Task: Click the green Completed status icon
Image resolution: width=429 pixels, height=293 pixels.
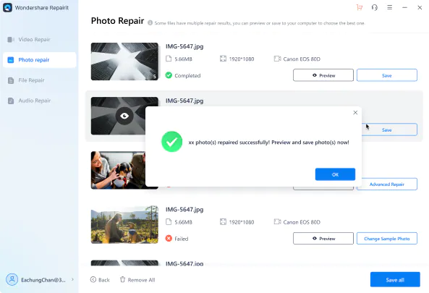Action: [169, 75]
